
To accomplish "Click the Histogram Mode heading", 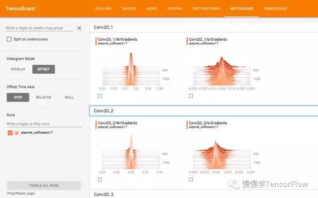I will pyautogui.click(x=20, y=59).
